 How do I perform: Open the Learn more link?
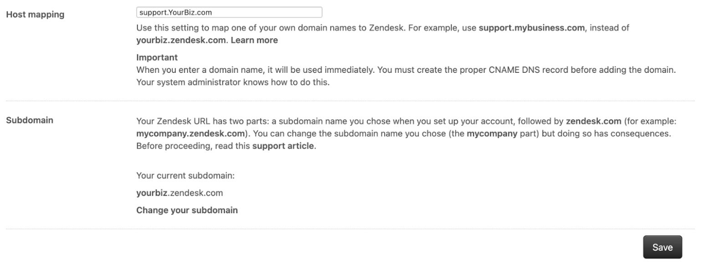pos(254,40)
